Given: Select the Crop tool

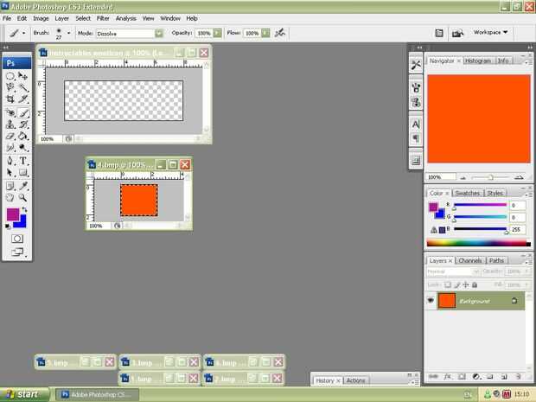Looking at the screenshot, I should click(10, 99).
